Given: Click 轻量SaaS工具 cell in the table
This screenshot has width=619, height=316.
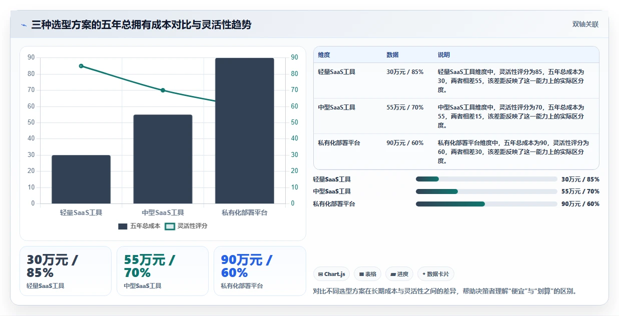Looking at the screenshot, I should [x=337, y=72].
